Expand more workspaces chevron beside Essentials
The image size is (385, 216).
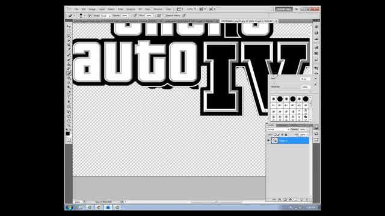[297, 9]
